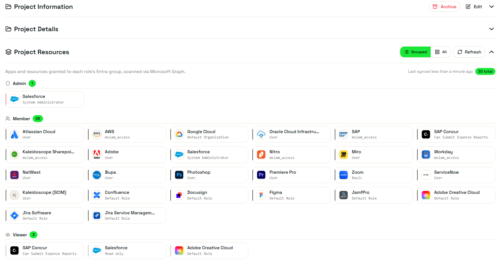Click 'Default Organization' text under Google Cloud
This screenshot has width=501, height=264.
[x=208, y=137]
